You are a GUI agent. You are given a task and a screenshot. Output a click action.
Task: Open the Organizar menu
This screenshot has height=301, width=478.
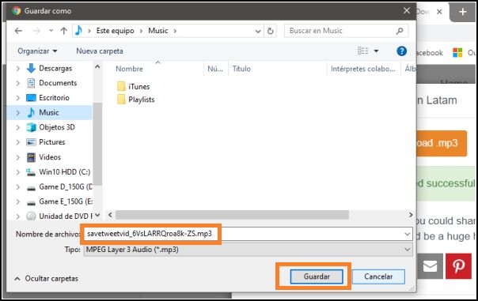pos(37,51)
